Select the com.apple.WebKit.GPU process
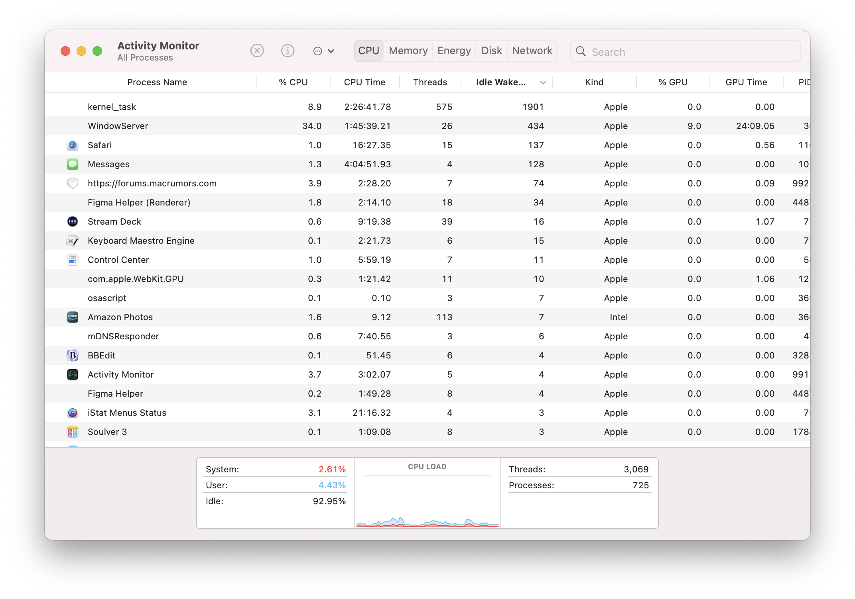Viewport: 855px width, 599px height. click(427, 279)
